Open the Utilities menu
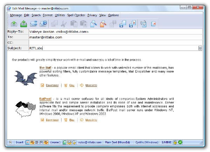210x152 pixels. 60,15
